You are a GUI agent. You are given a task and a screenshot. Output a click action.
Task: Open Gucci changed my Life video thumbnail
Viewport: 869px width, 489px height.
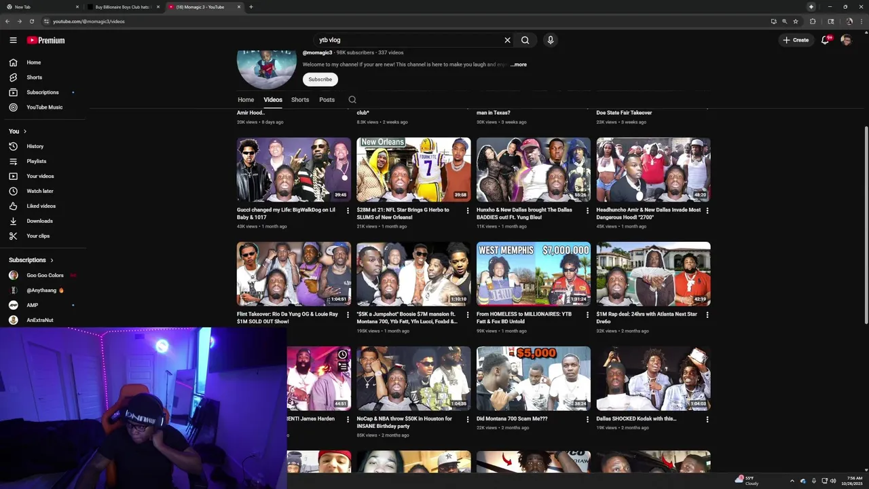294,170
